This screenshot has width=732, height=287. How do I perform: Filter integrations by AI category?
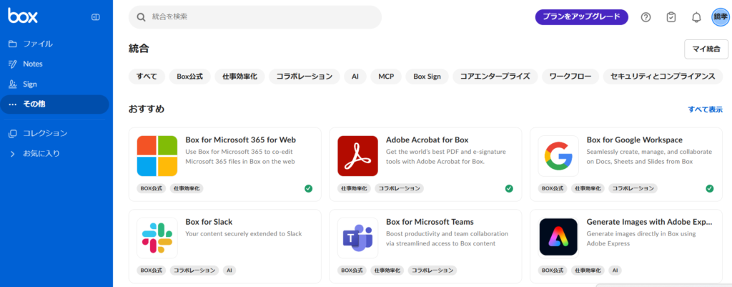click(x=355, y=76)
